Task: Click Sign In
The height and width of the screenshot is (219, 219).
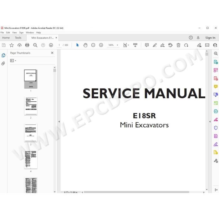Action: tap(210, 38)
